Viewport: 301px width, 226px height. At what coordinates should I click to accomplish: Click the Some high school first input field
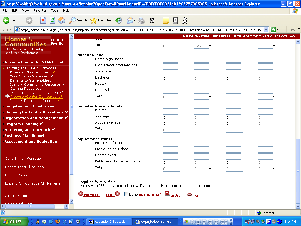(170, 60)
